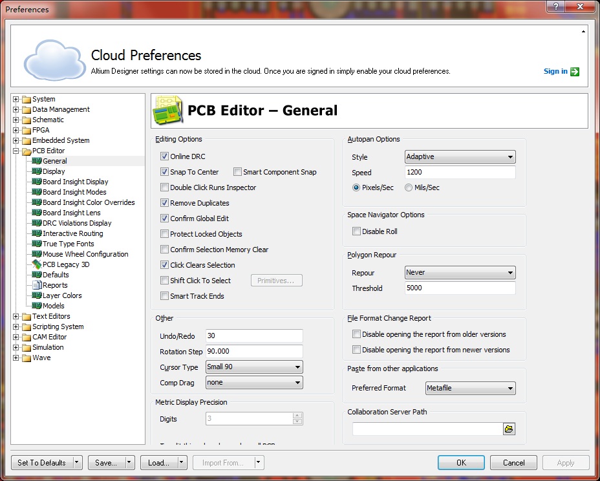Select the Mils/Sec radio button
The width and height of the screenshot is (600, 481).
[x=409, y=187]
